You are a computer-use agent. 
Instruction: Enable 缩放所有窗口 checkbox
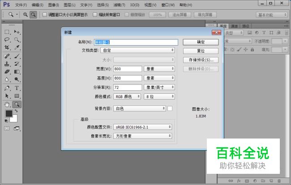(95, 15)
